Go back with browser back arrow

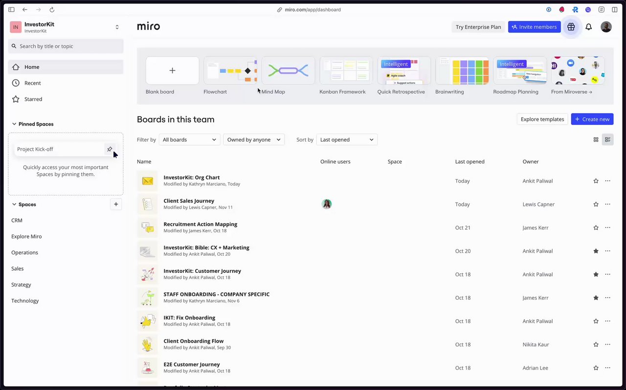(x=25, y=9)
